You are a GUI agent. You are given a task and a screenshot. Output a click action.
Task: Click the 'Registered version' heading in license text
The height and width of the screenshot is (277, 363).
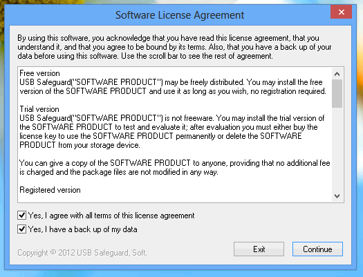(50, 190)
